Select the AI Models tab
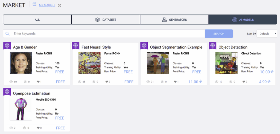The height and width of the screenshot is (134, 280). point(243,20)
